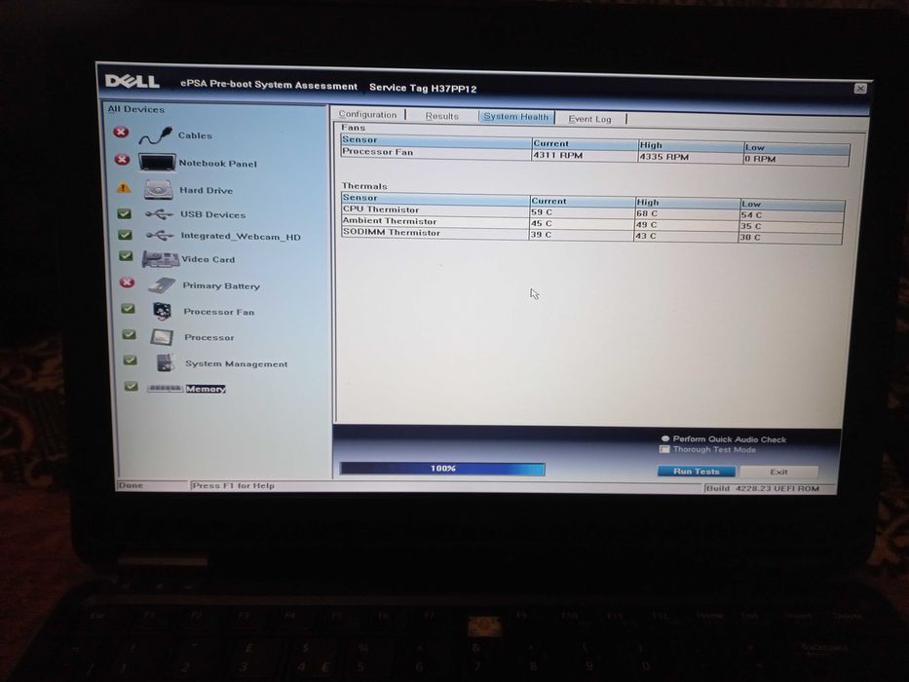The height and width of the screenshot is (682, 909).
Task: Select the Processor device label
Action: point(208,337)
